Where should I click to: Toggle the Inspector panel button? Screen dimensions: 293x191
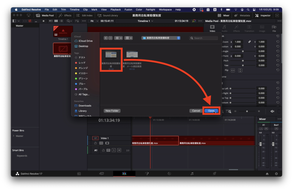[263, 16]
